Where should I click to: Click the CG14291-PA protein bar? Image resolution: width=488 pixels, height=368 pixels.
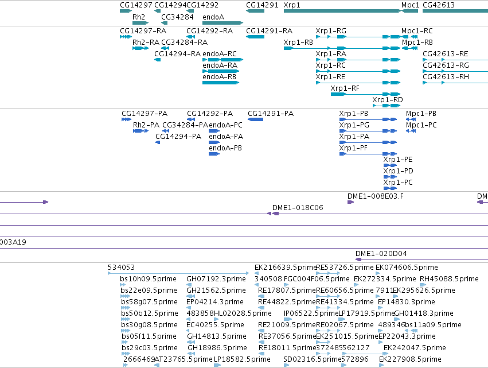point(256,119)
